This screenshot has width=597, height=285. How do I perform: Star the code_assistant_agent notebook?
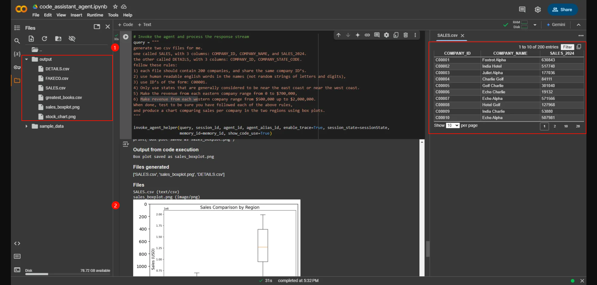point(115,7)
